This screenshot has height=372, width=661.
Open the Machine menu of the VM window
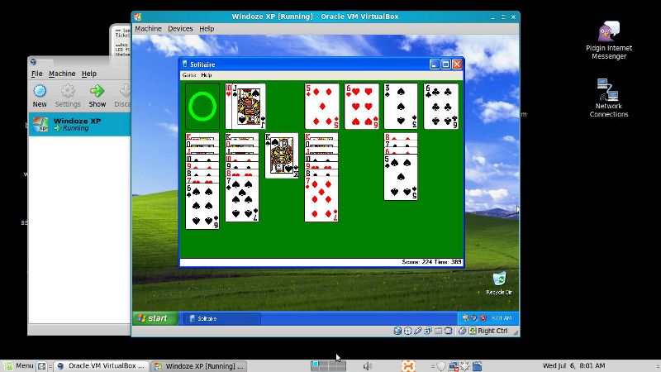coord(148,29)
